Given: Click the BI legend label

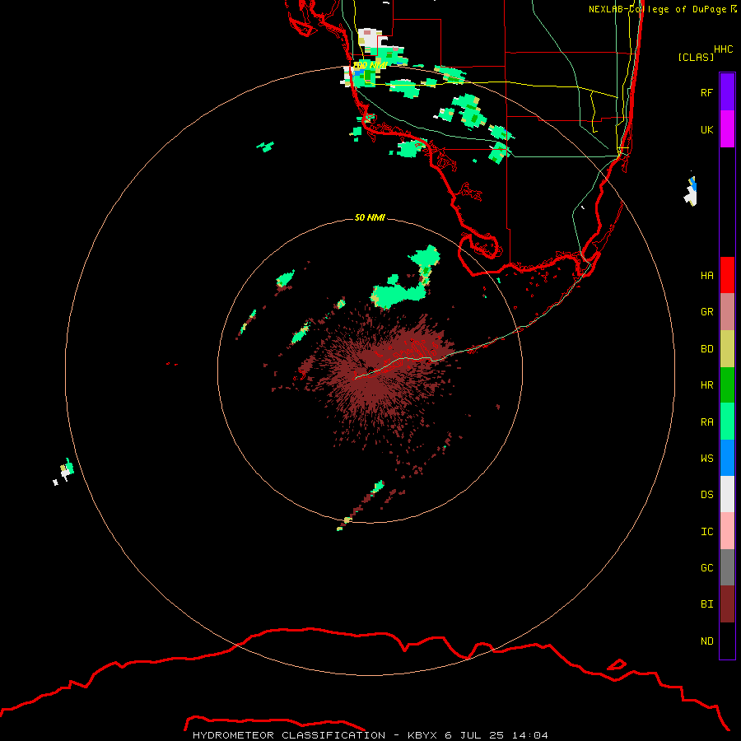Looking at the screenshot, I should click(706, 604).
